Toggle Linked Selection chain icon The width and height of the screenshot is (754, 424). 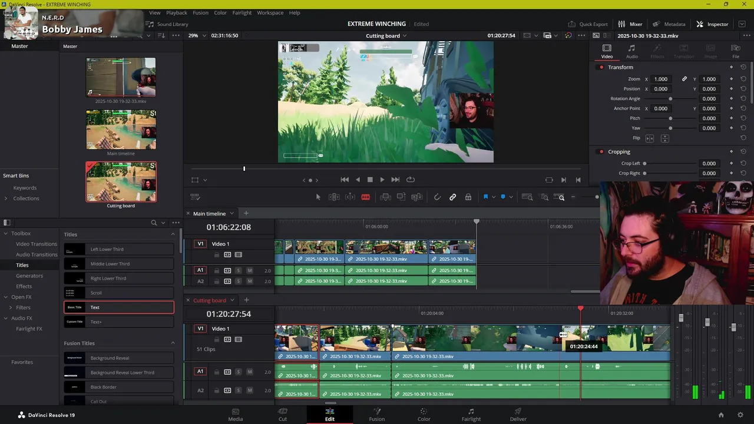pos(452,197)
